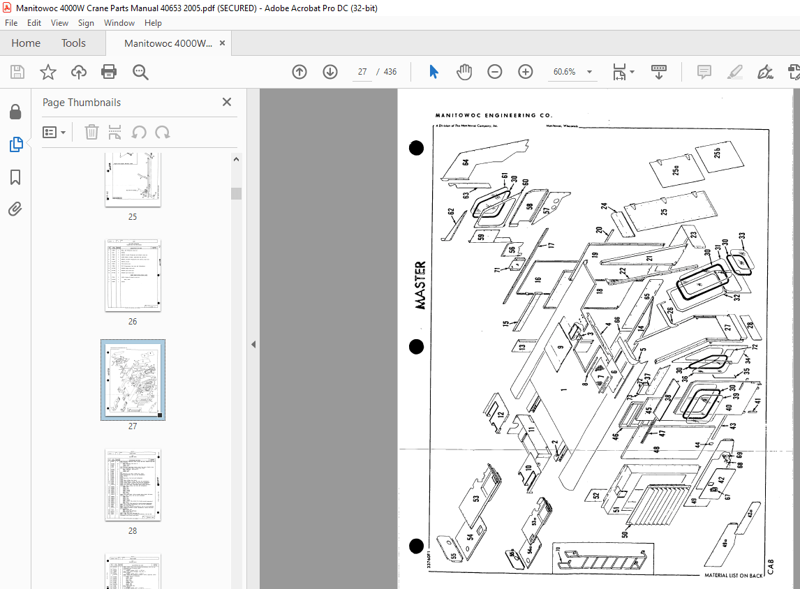Select the Hand tool
This screenshot has height=589, width=800.
pos(464,71)
